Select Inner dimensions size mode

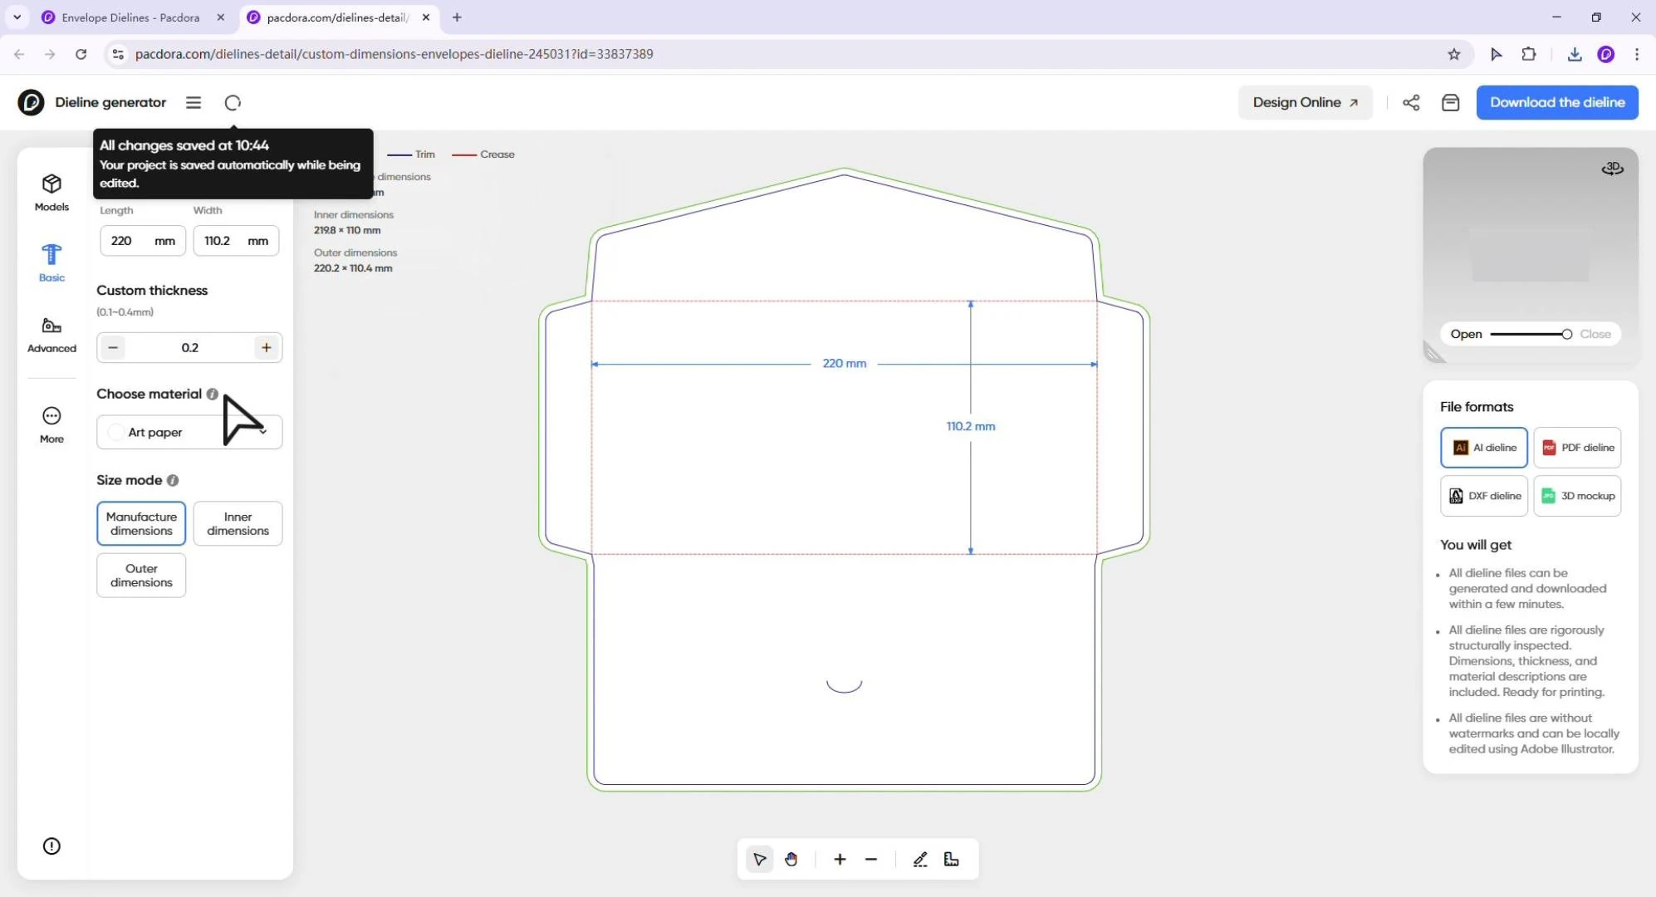click(x=238, y=523)
